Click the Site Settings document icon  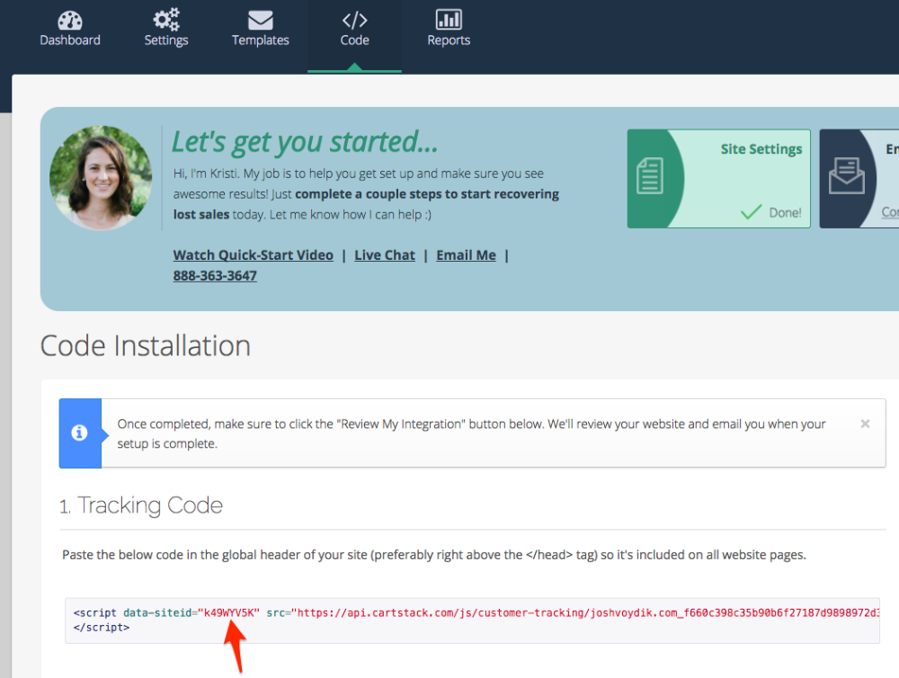coord(650,176)
